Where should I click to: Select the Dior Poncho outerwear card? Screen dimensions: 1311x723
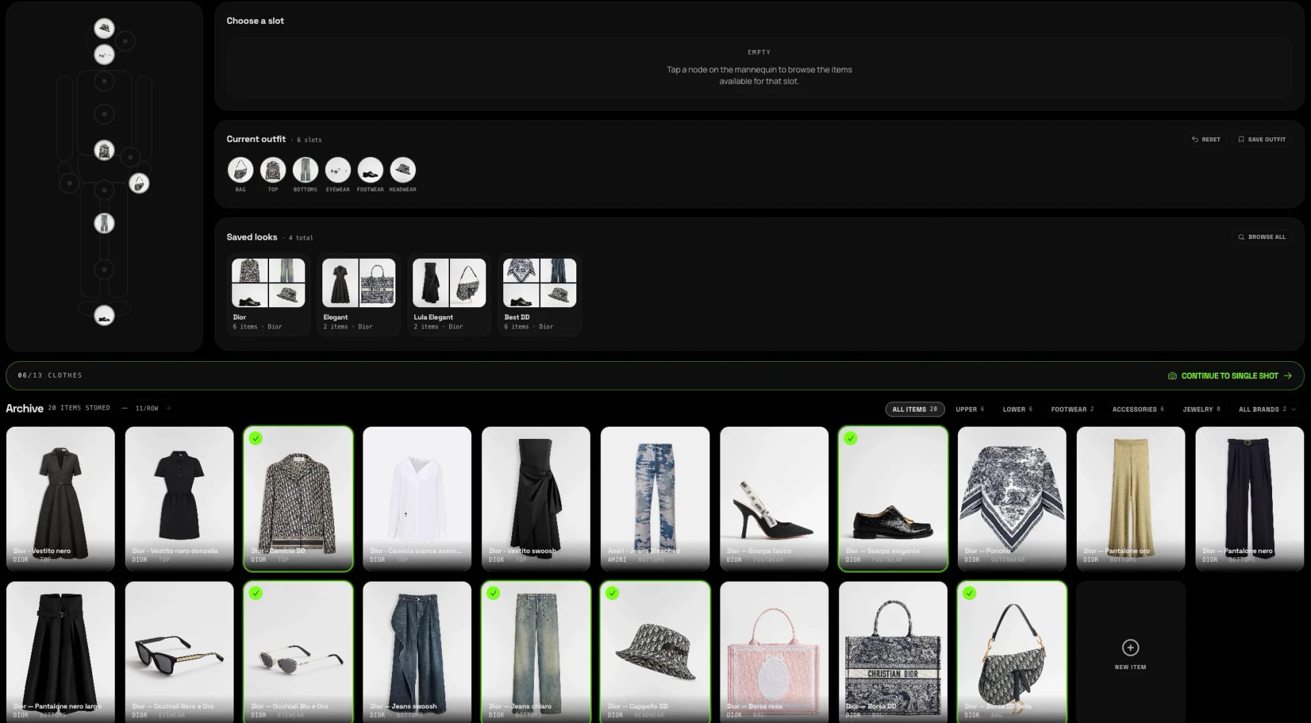coord(1012,498)
